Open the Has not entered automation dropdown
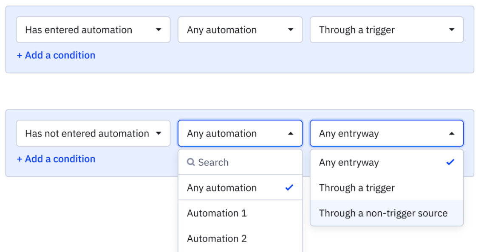The width and height of the screenshot is (481, 252). (x=93, y=133)
